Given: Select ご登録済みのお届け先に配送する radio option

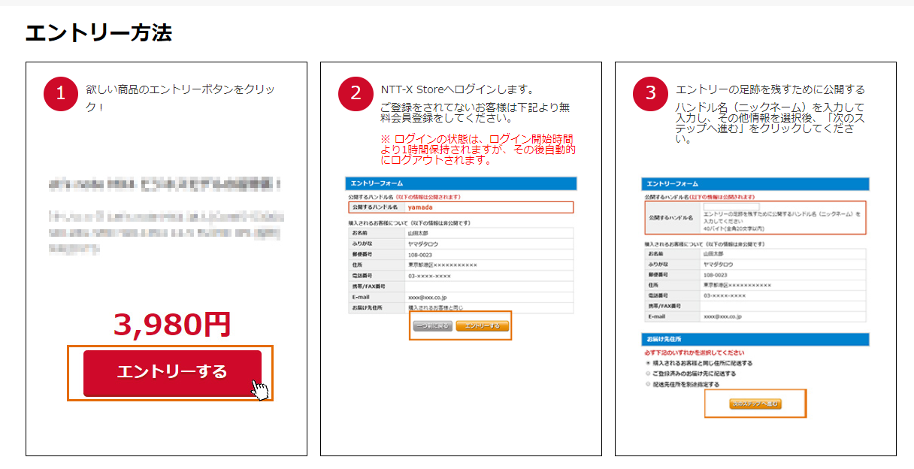Looking at the screenshot, I should point(649,374).
